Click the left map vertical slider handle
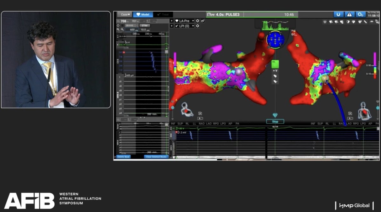Screen dimensions: 381x212 point(173,108)
